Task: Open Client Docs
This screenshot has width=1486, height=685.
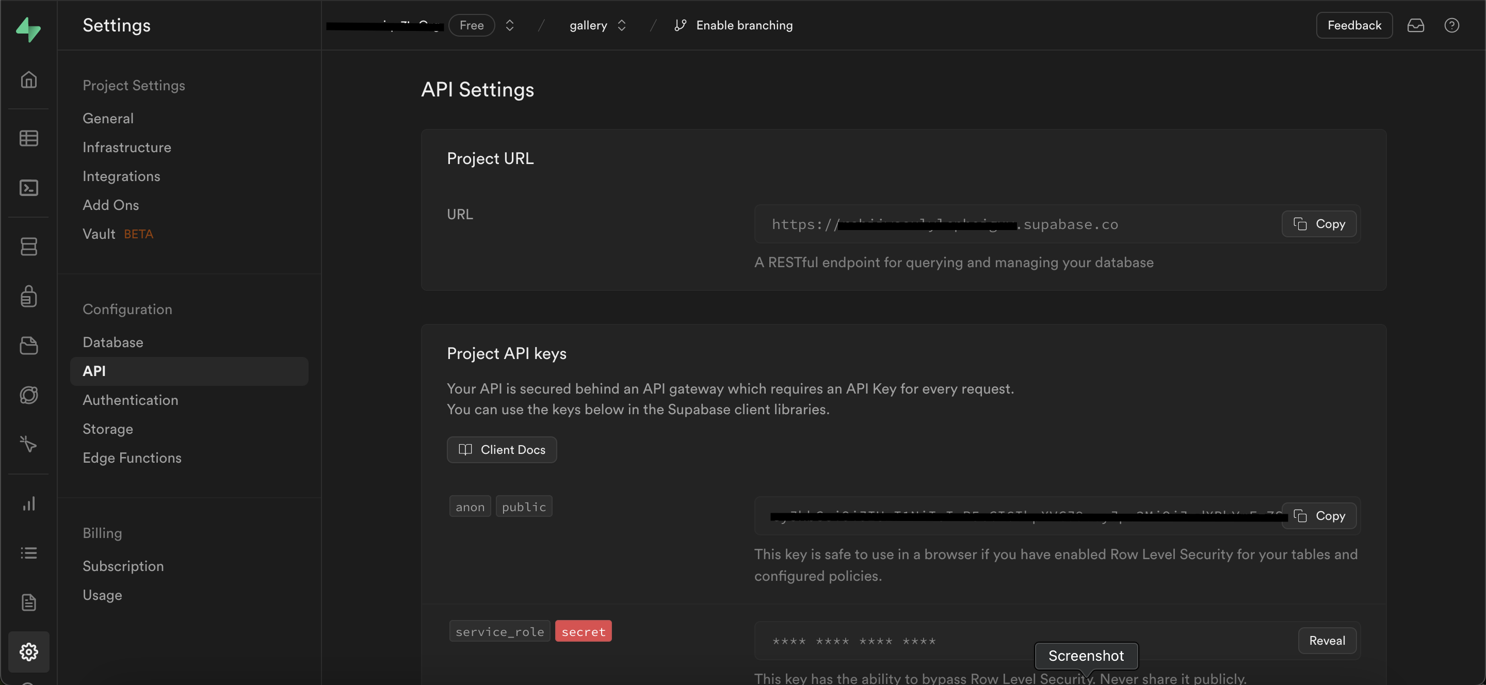Action: point(502,449)
